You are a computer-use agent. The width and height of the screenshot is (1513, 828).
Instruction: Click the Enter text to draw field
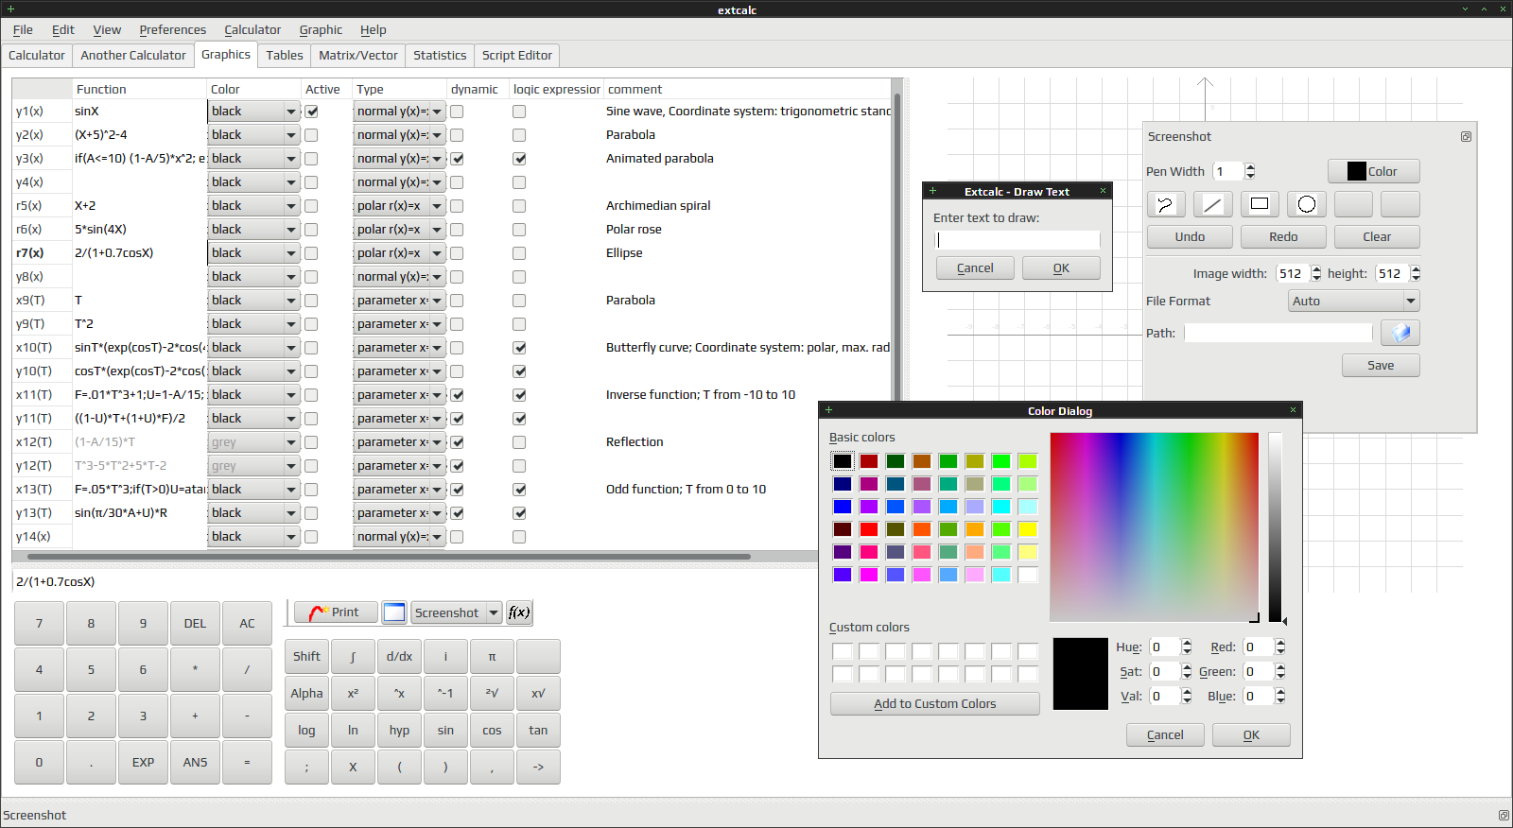click(1017, 240)
